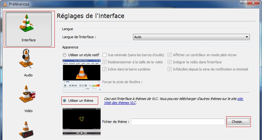Click the Langue de l'interface label
Viewport: 262px width, 140px height.
[79, 37]
